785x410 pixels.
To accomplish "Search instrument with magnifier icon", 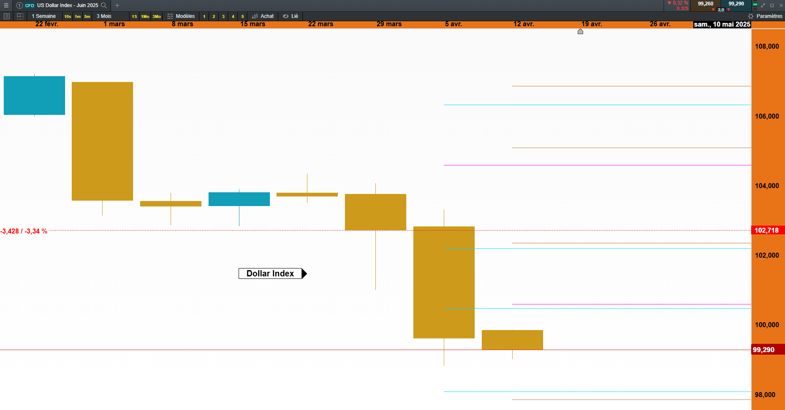I will click(x=104, y=5).
